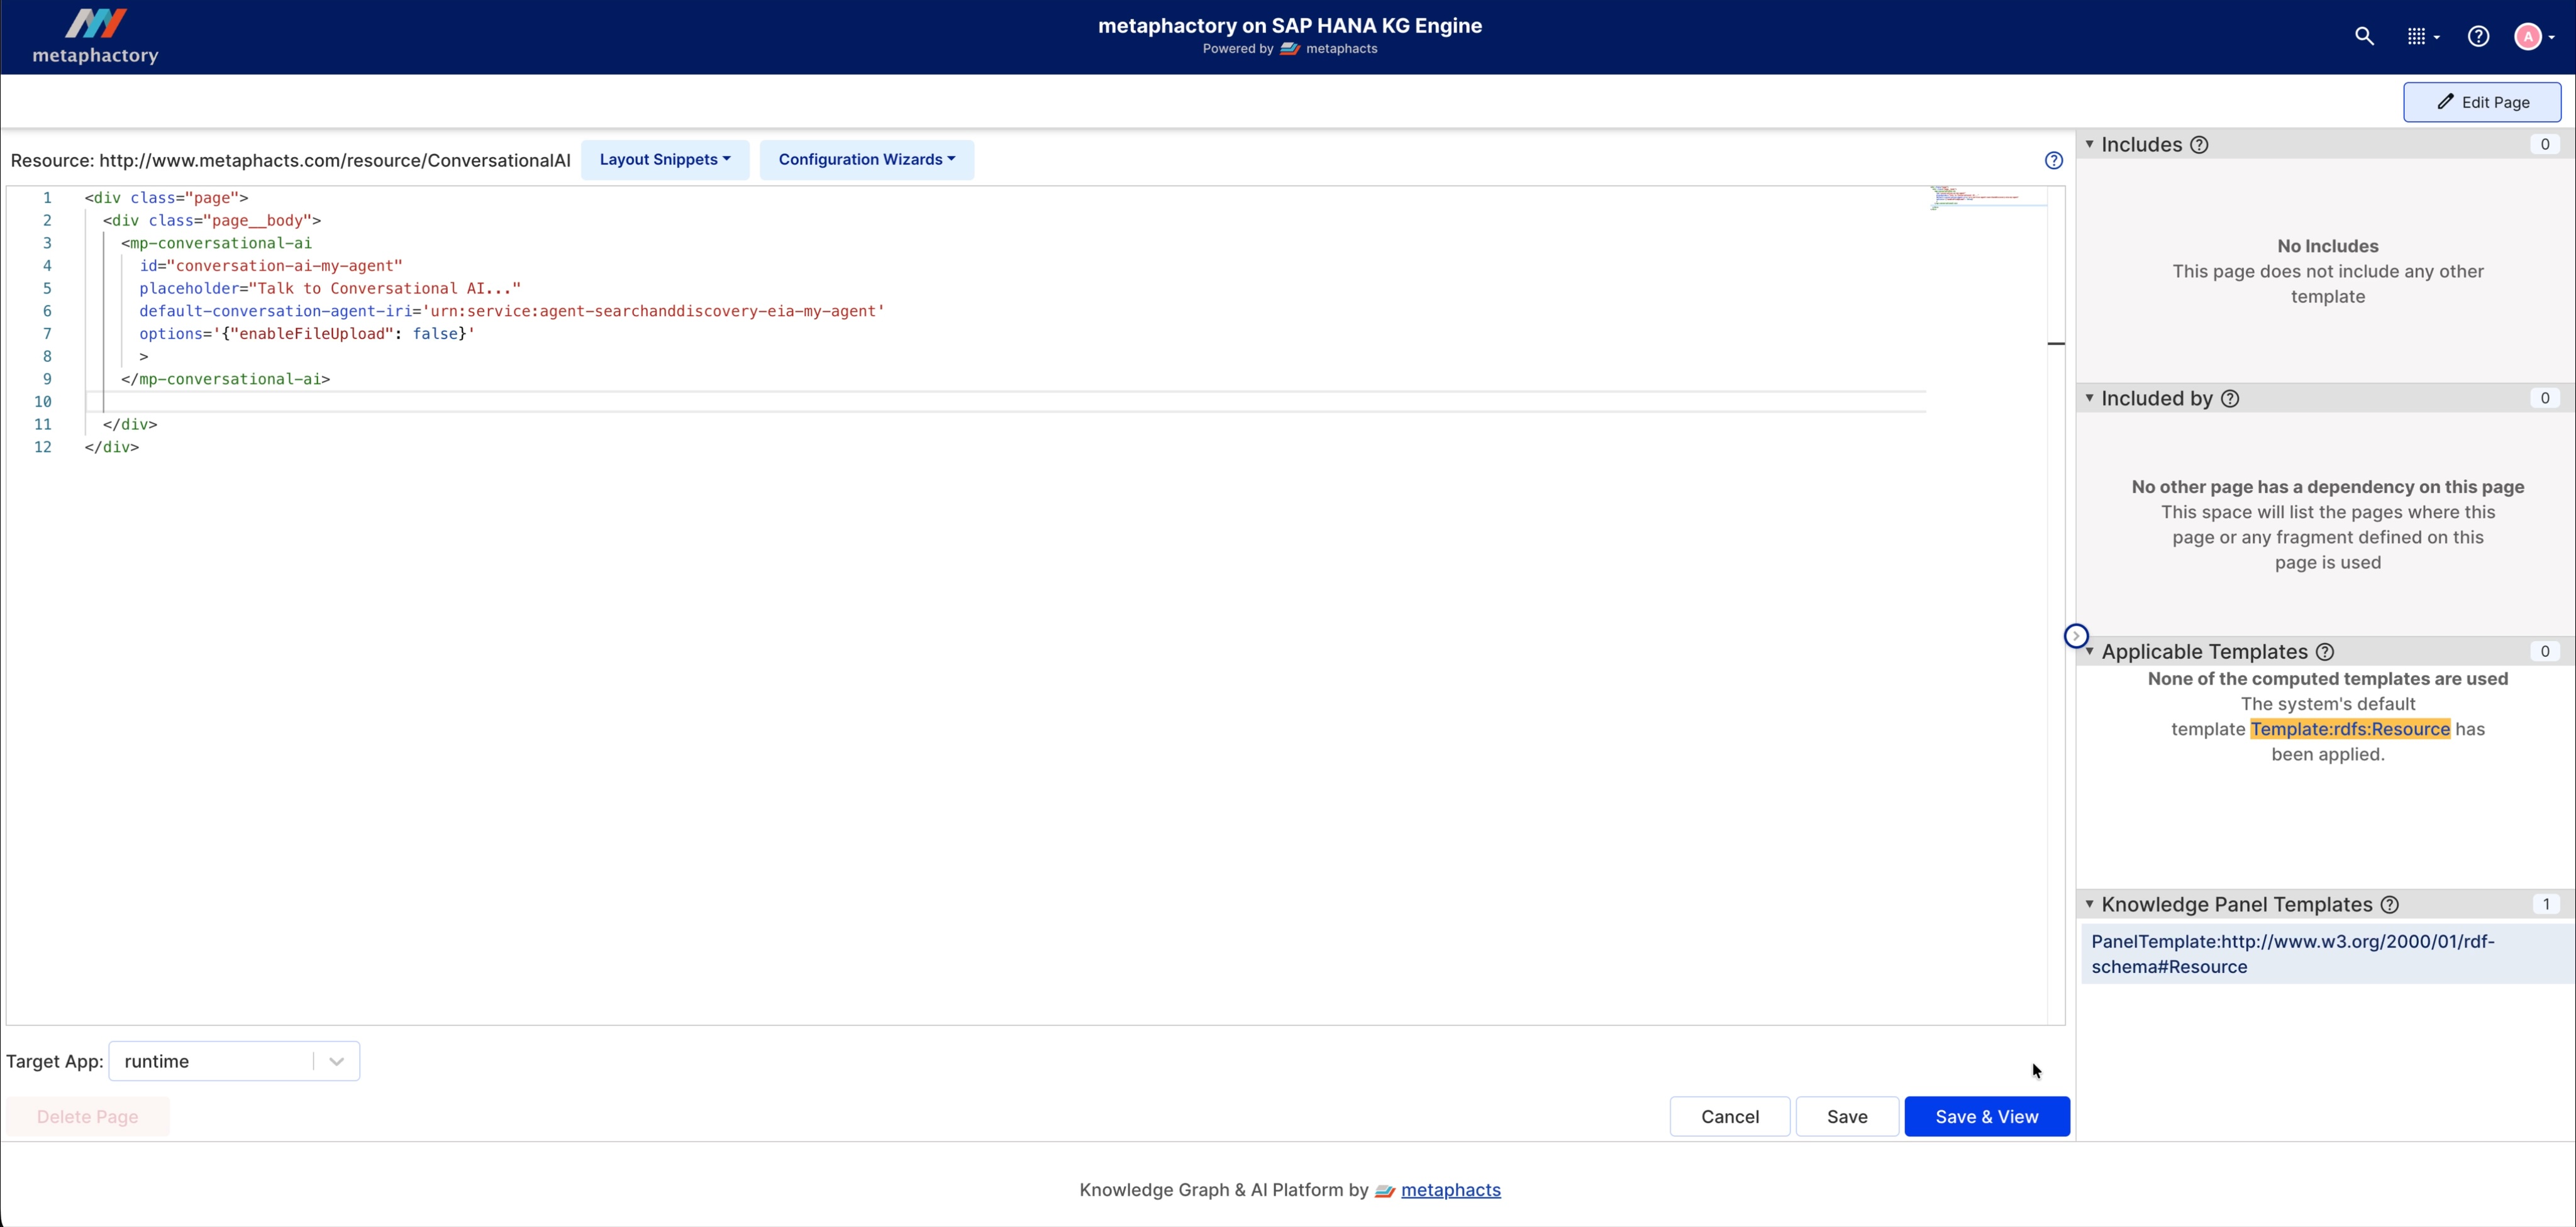Screen dimensions: 2576x1227
Task: Click the help icon next to Includes
Action: click(x=2199, y=145)
